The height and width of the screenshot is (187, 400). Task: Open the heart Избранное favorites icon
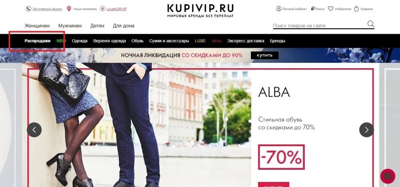[331, 9]
